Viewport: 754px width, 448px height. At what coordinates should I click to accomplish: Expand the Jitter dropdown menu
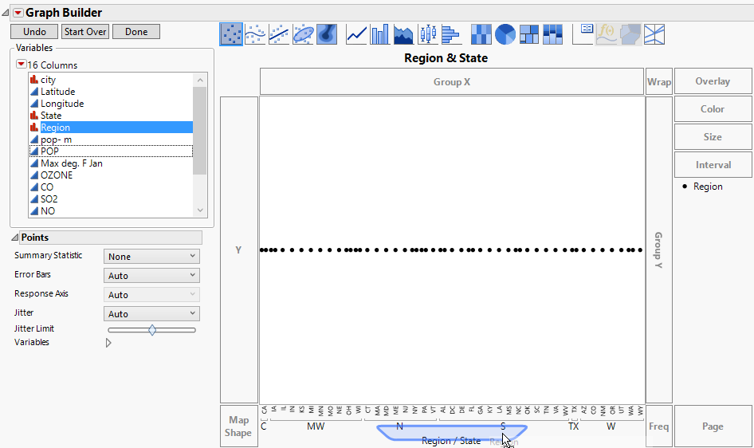coord(151,314)
